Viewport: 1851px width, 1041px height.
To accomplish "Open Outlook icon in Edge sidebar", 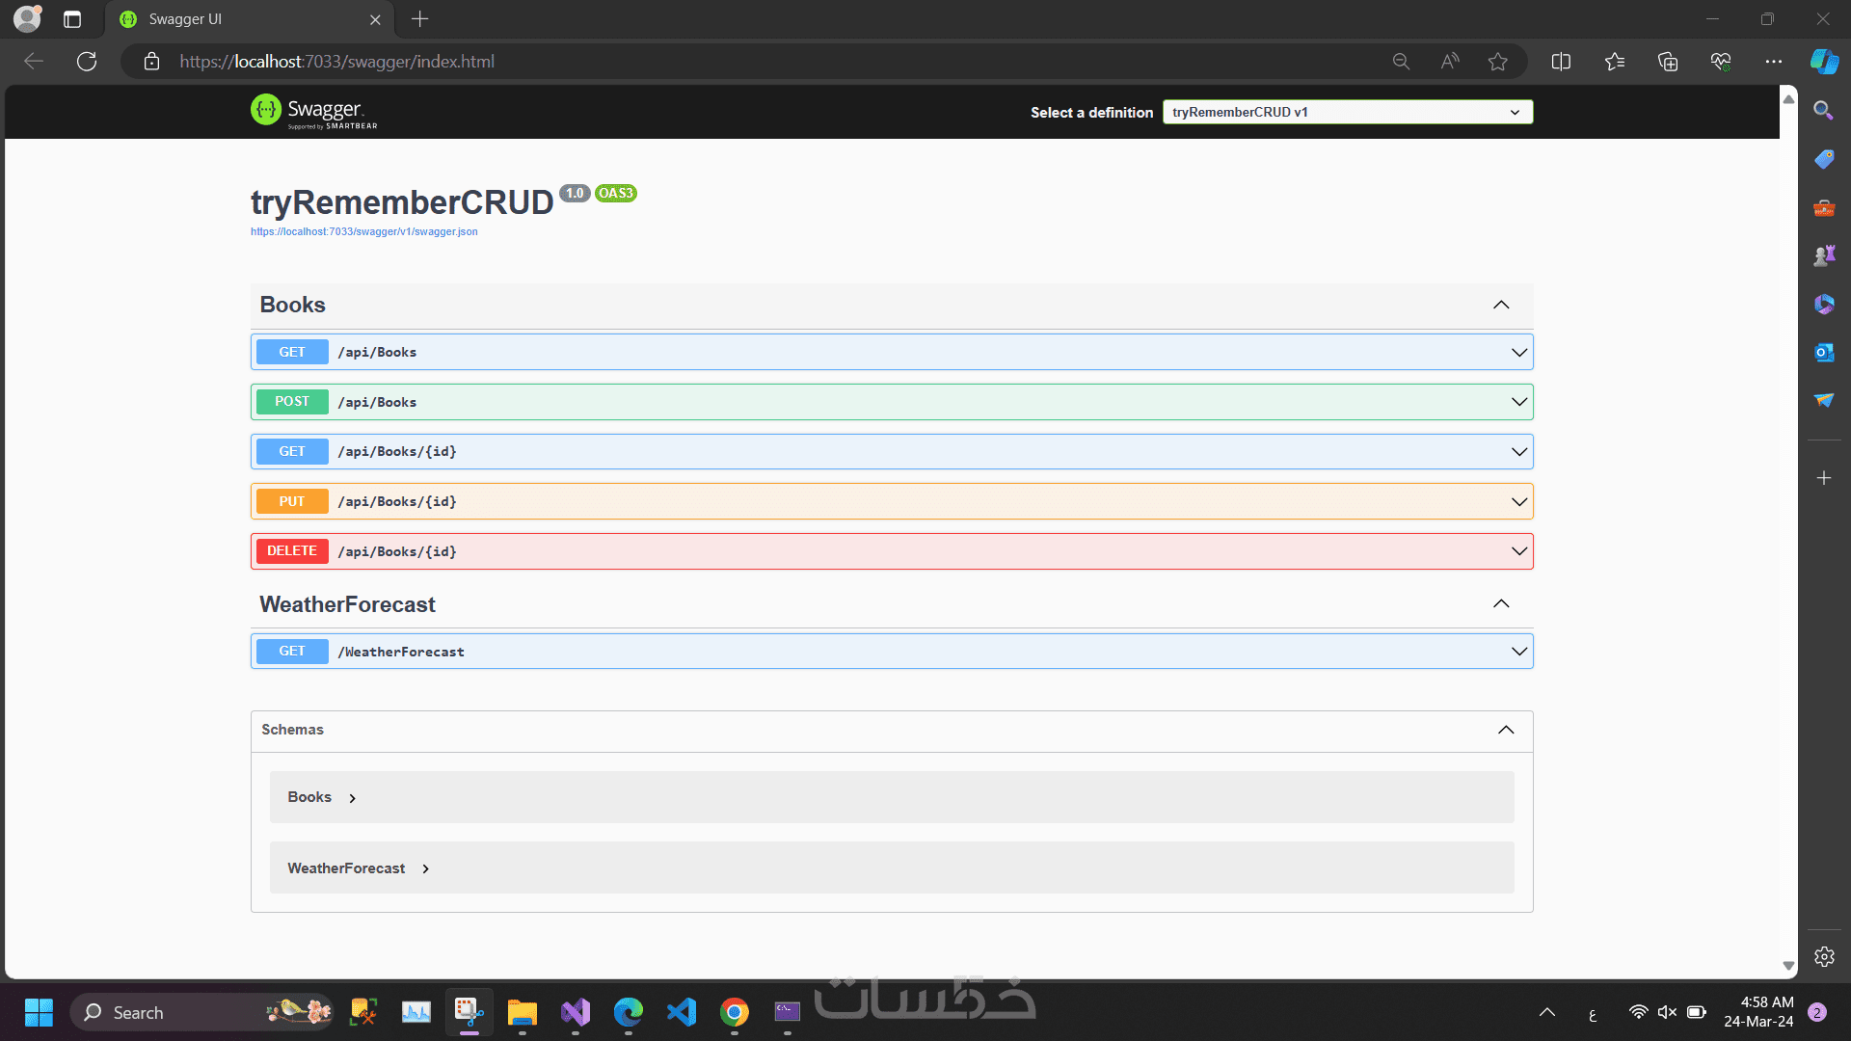I will (1823, 353).
